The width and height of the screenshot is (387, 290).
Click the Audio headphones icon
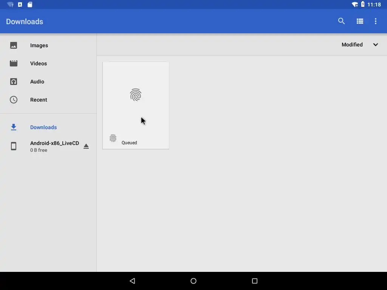14,82
